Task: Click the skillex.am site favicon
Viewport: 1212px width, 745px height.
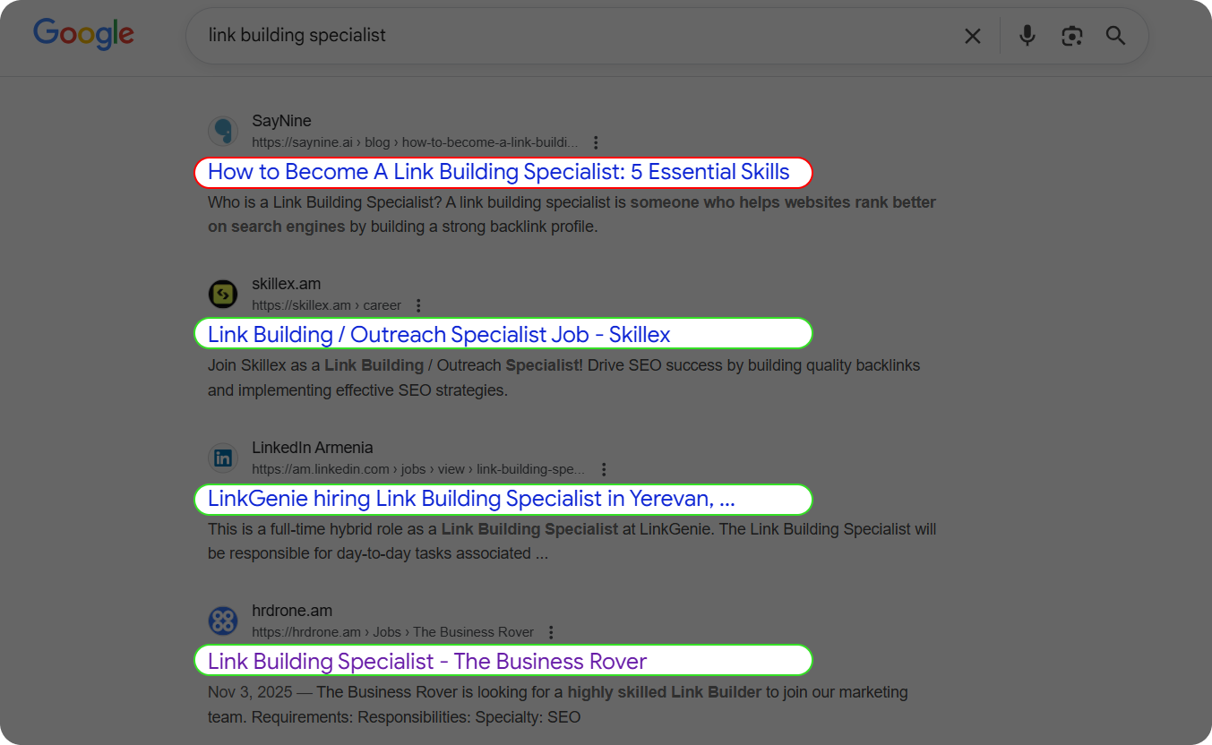Action: 223,294
